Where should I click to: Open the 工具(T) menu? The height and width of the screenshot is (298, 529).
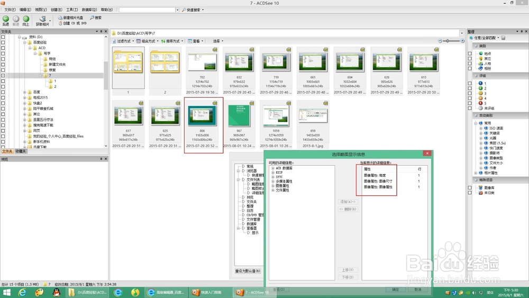pyautogui.click(x=72, y=10)
